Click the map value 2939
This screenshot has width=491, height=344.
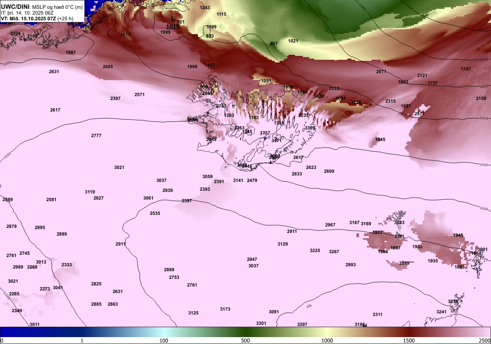point(168,190)
